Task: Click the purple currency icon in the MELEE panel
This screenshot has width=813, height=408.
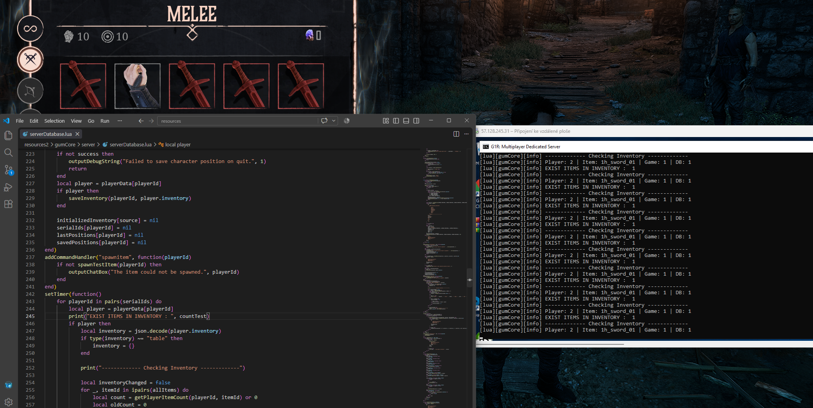Action: point(310,35)
